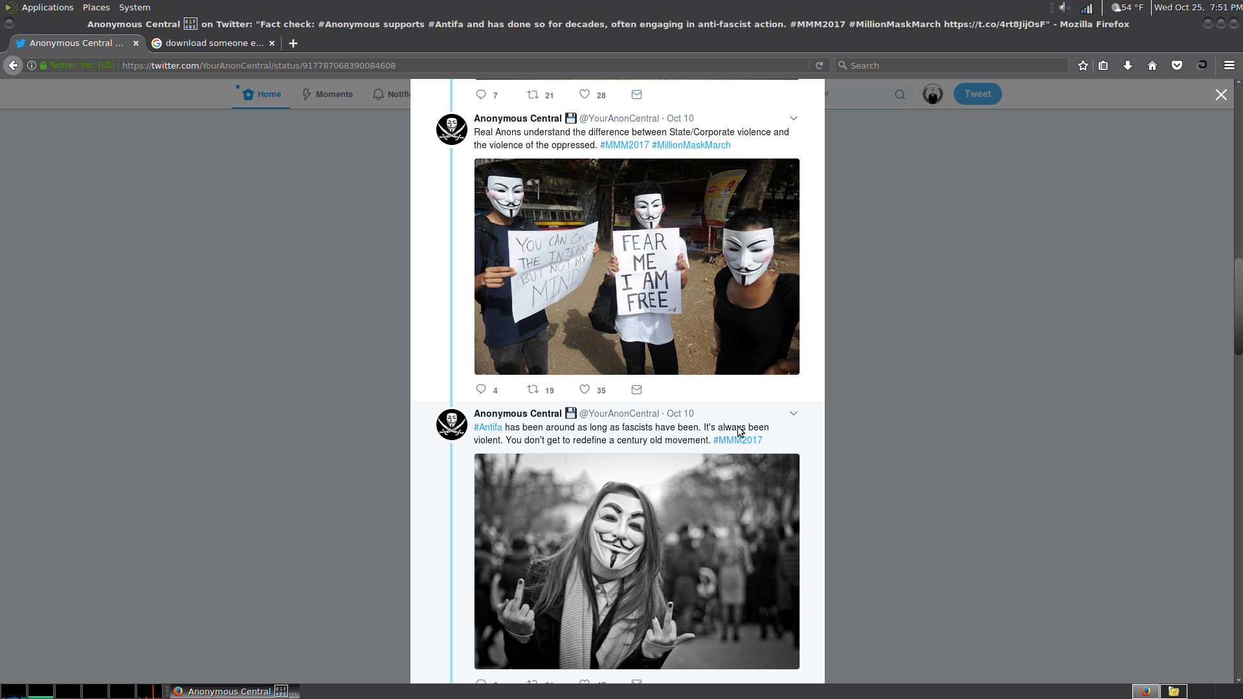Open the Applications menu
This screenshot has width=1243, height=699.
(x=47, y=7)
